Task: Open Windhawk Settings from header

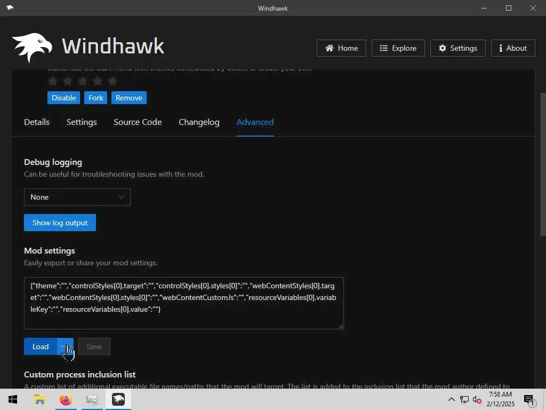Action: [458, 48]
